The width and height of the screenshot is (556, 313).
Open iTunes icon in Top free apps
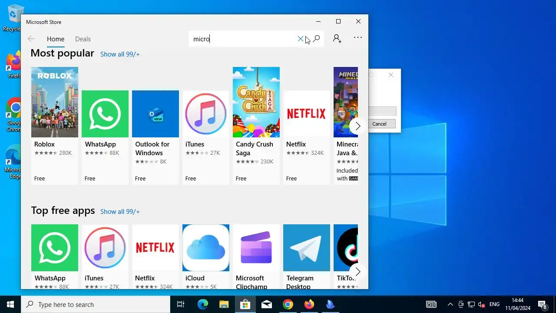pos(105,248)
